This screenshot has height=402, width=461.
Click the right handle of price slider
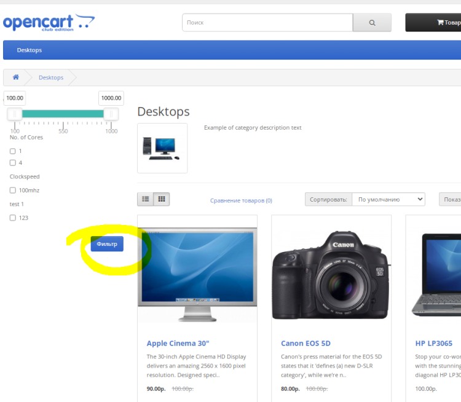click(x=111, y=114)
